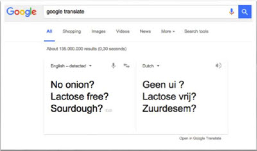Click the blue search magnifier button

(x=245, y=12)
